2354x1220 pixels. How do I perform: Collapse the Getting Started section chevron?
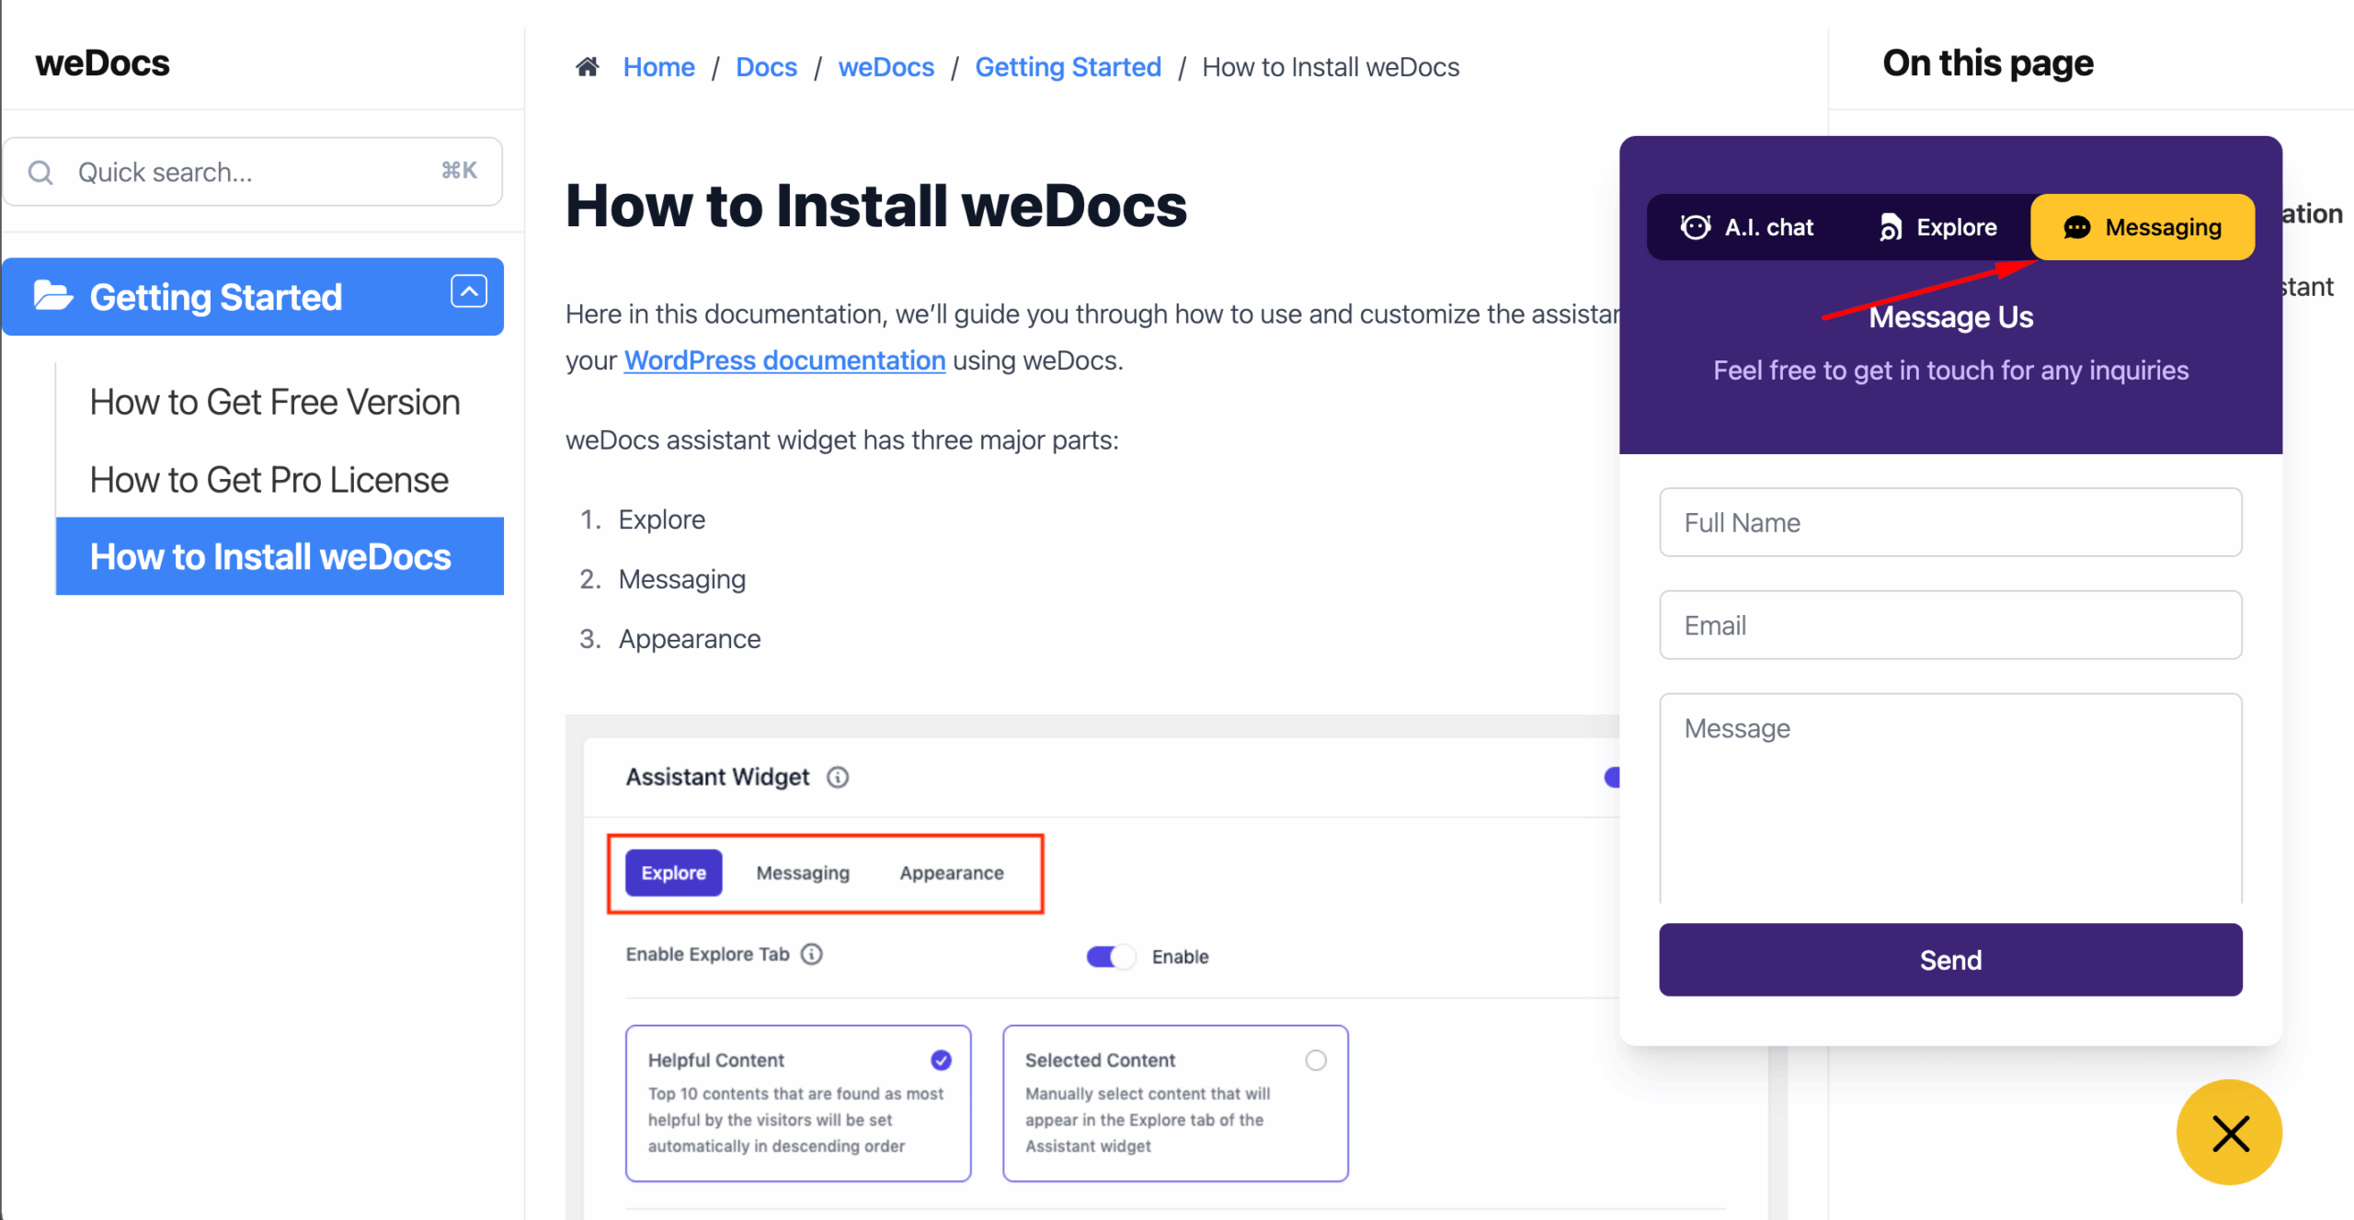pyautogui.click(x=468, y=292)
